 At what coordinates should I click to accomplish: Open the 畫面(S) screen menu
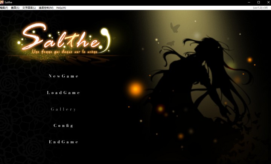[15, 8]
